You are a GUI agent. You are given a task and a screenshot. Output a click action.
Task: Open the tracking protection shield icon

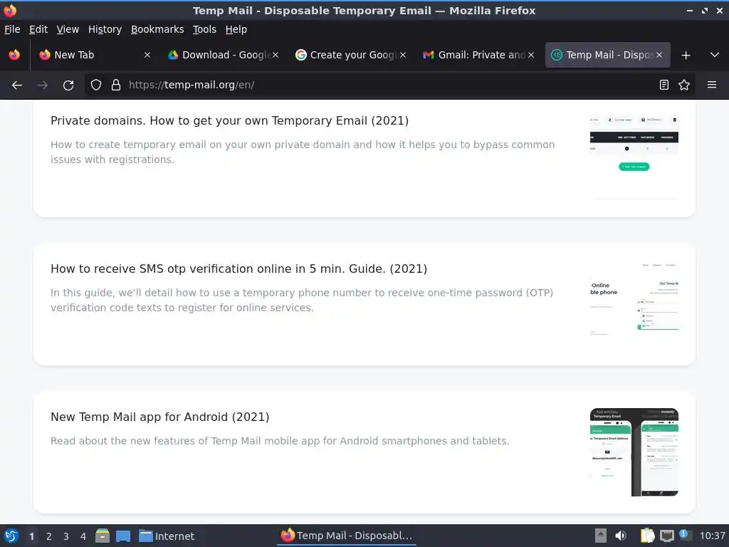click(96, 85)
